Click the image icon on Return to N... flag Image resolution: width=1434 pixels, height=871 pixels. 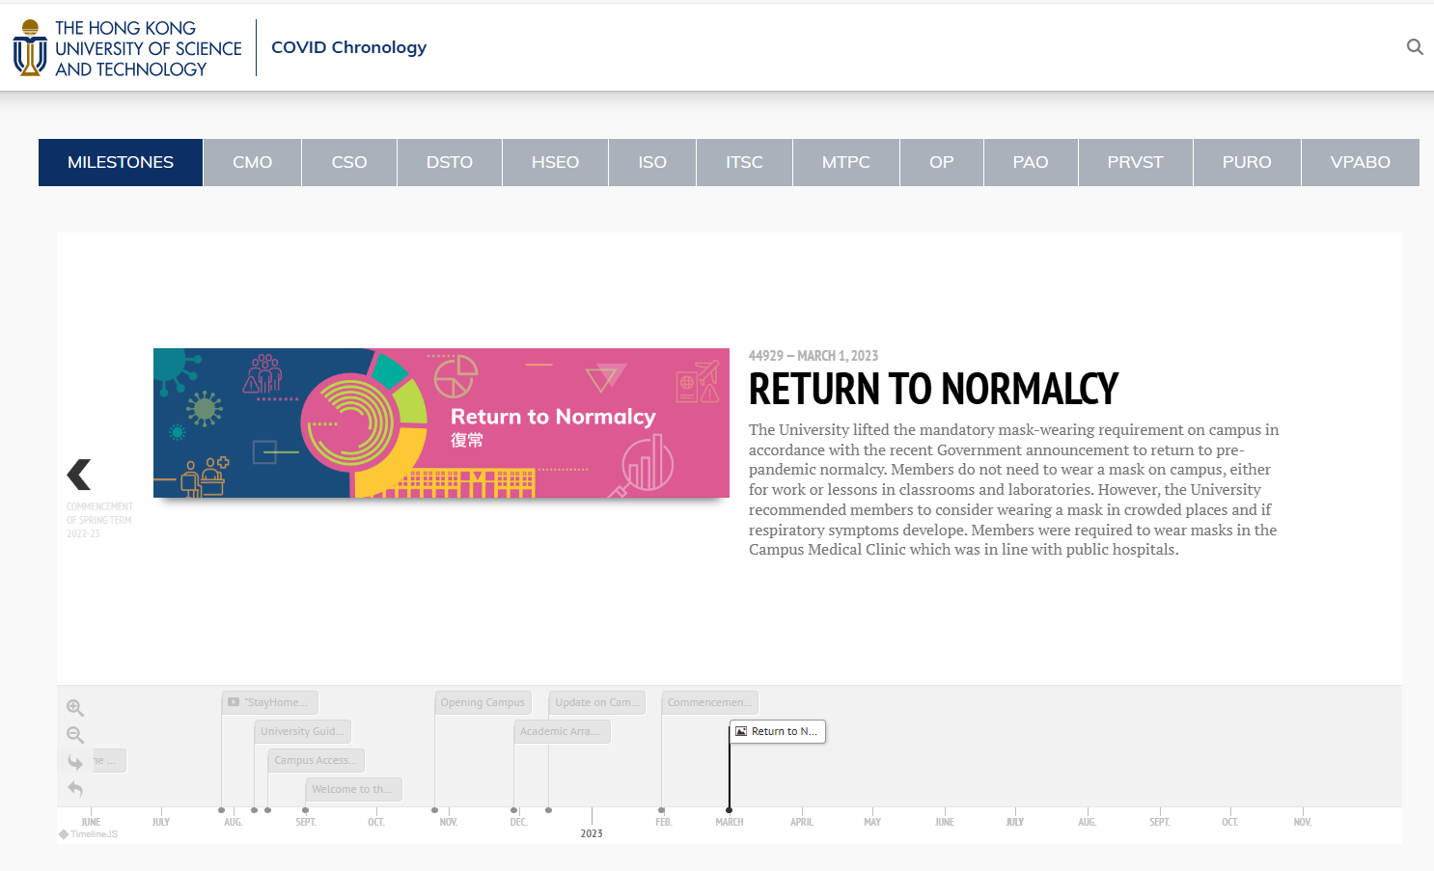click(x=741, y=731)
